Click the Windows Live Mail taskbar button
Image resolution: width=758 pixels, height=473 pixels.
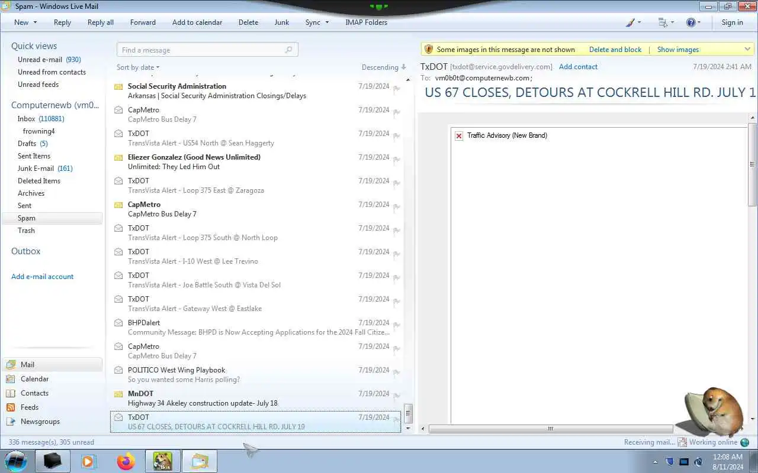point(200,461)
